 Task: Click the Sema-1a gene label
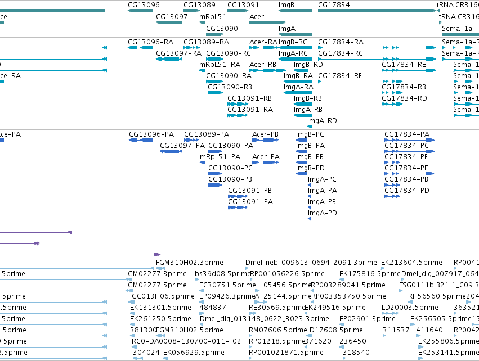coord(457,28)
